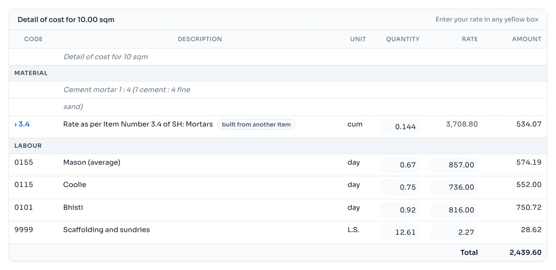Select labour code 0101
Viewport: 556px width, 270px height.
(x=24, y=208)
